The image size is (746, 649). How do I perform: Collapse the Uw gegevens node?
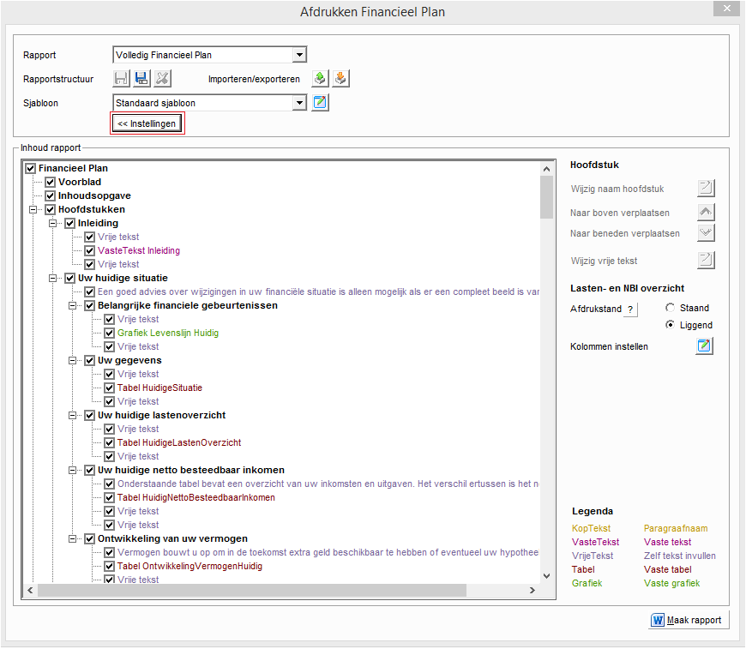tap(72, 360)
